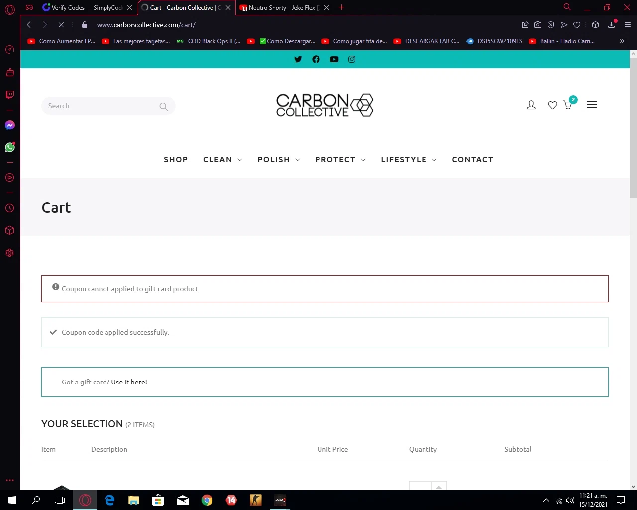This screenshot has width=637, height=510.
Task: Open Microsoft Store from taskbar
Action: pos(158,500)
